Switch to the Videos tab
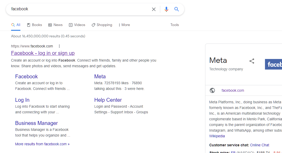This screenshot has height=153, width=282. [x=77, y=25]
